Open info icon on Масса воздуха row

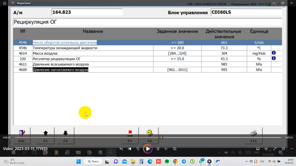(x=274, y=53)
